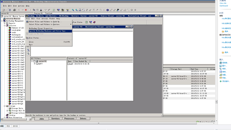The width and height of the screenshot is (231, 130).
Task: Expand D drive in All Folders tree
Action: coord(35,64)
